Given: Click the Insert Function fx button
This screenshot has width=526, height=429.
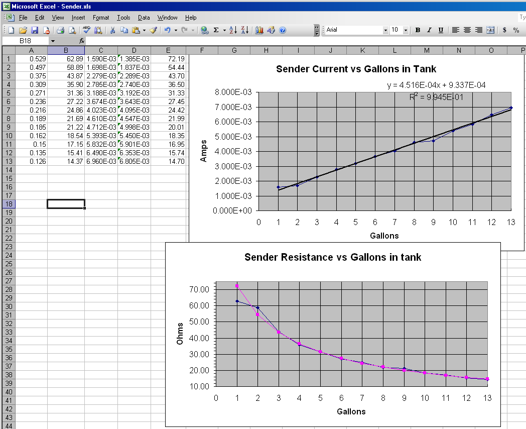Looking at the screenshot, I should coord(81,41).
